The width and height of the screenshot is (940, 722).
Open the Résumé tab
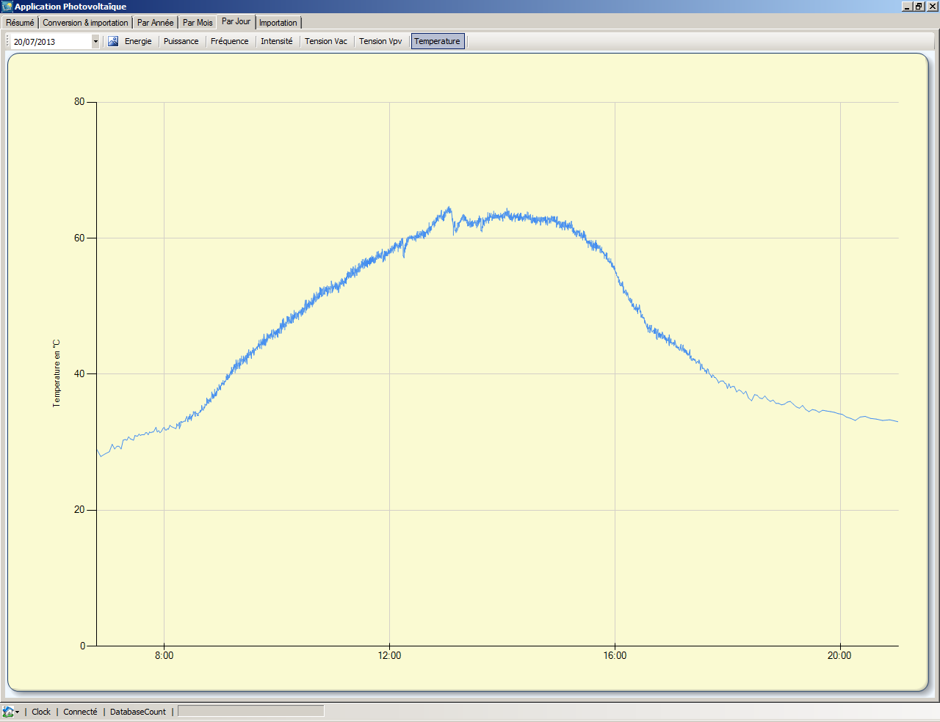20,23
